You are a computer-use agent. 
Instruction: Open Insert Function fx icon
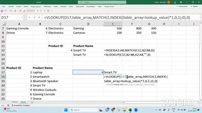[x=39, y=18]
